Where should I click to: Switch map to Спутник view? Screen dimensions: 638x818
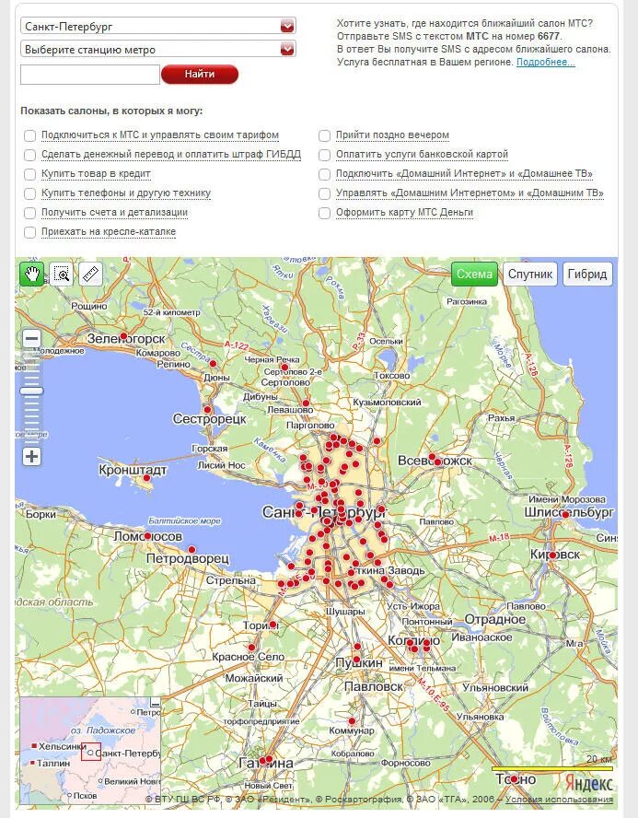click(x=530, y=274)
